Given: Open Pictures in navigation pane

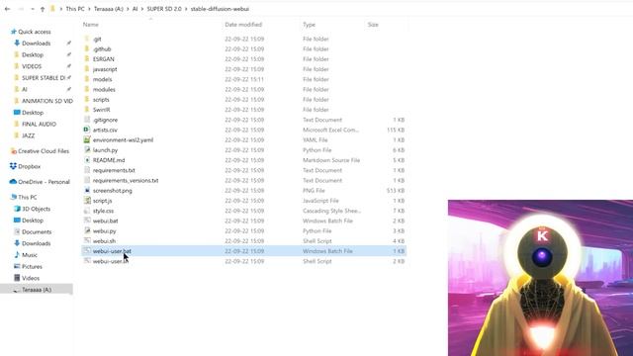Looking at the screenshot, I should [x=32, y=266].
